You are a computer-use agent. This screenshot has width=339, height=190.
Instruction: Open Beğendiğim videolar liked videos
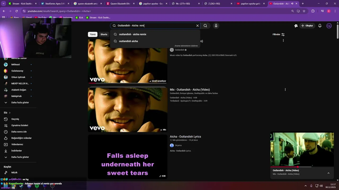(18, 138)
